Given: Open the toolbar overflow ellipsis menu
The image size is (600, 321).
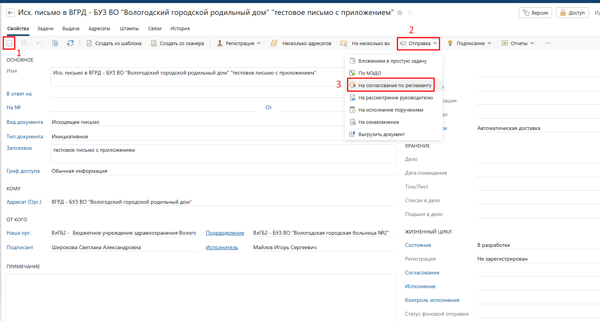Looking at the screenshot, I should (548, 43).
